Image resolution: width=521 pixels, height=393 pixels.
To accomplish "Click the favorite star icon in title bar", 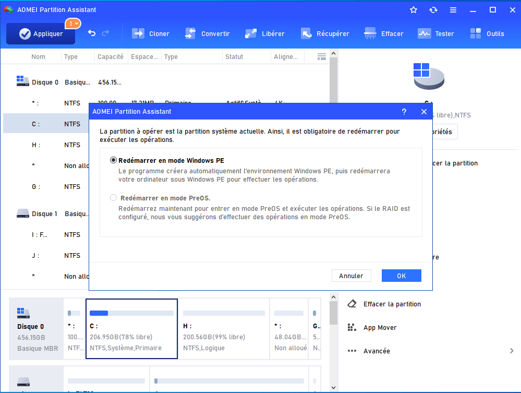I will click(414, 10).
